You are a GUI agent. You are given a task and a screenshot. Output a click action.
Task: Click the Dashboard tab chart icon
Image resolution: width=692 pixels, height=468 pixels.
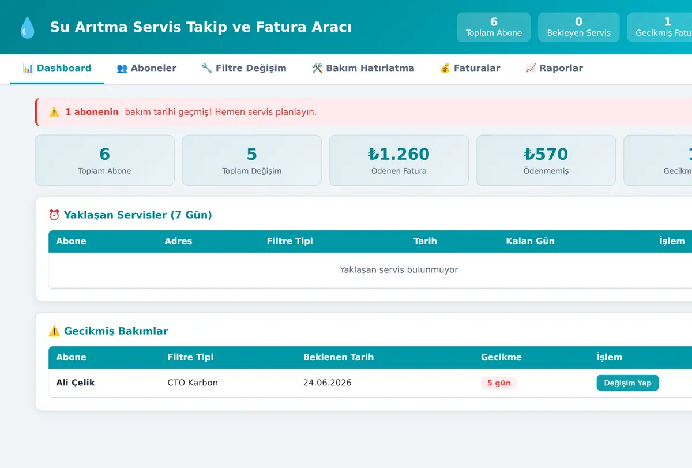pos(28,68)
